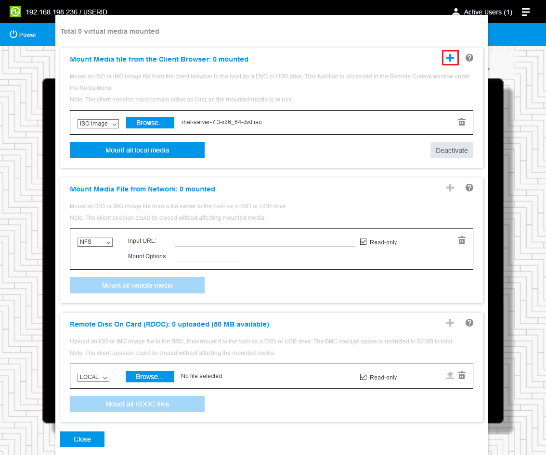This screenshot has height=455, width=546.
Task: Click the Input URL text field
Action: click(x=265, y=241)
